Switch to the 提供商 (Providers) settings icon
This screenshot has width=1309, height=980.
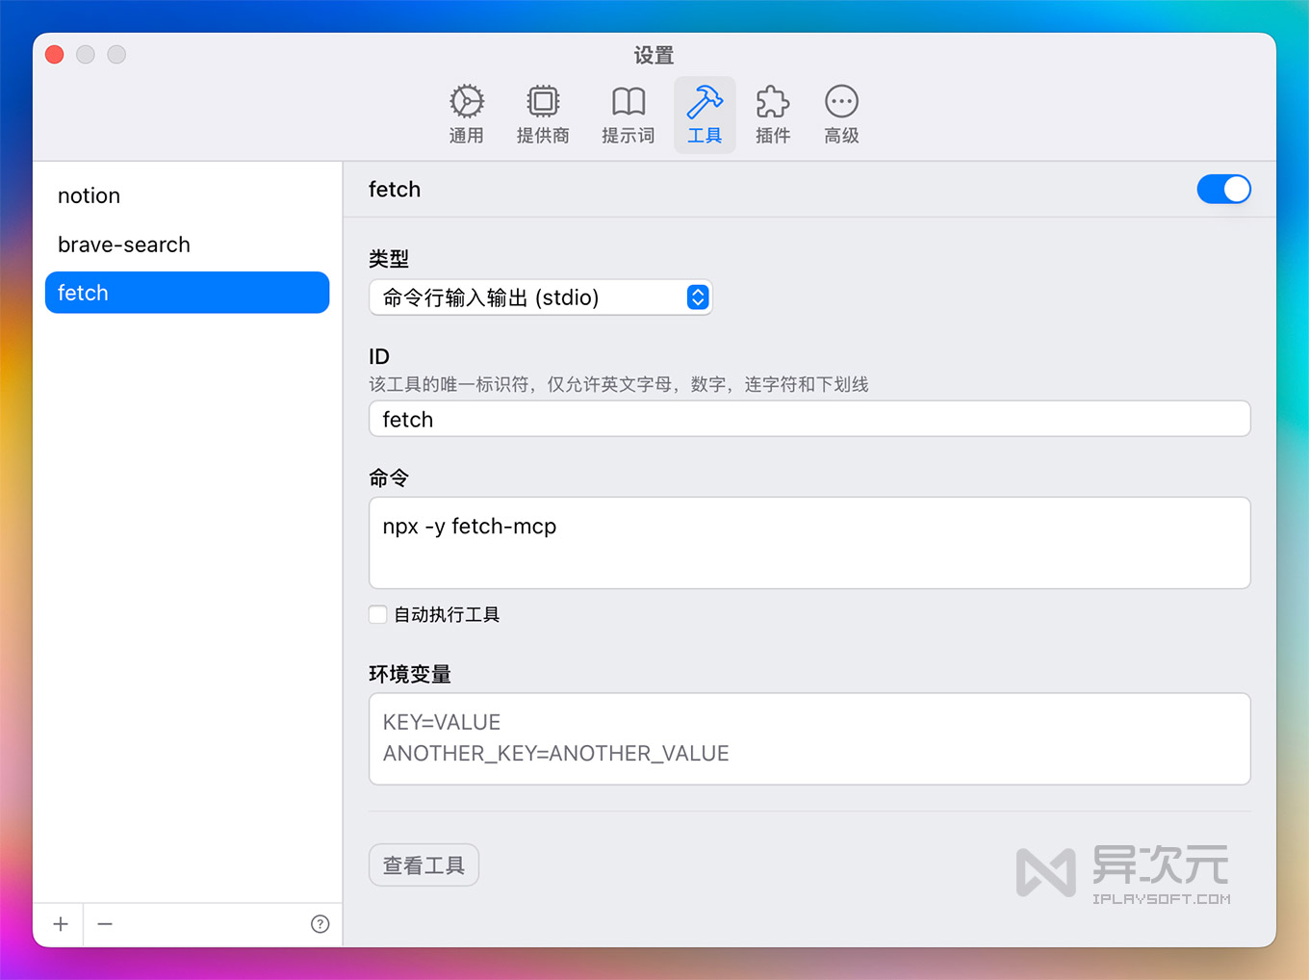click(543, 113)
